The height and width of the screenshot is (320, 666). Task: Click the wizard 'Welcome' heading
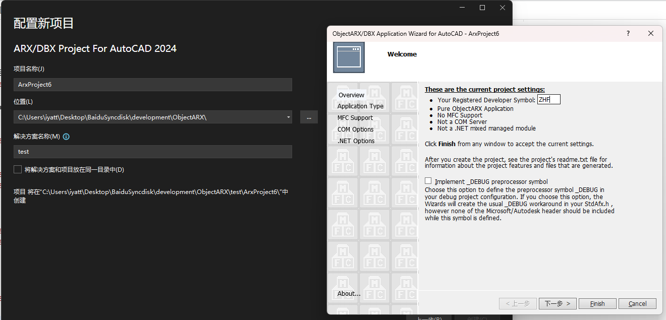402,54
